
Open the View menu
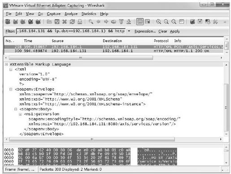tap(30, 14)
